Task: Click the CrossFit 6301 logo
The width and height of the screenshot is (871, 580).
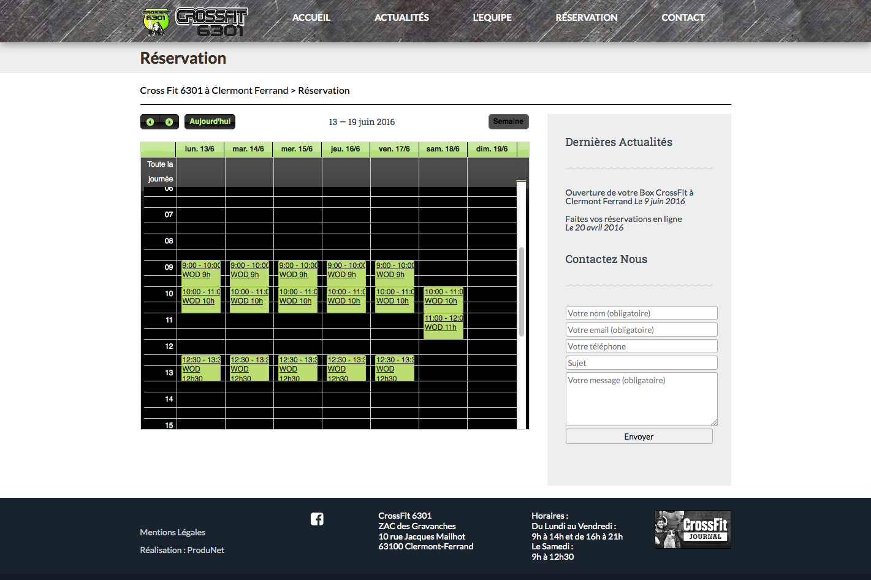Action: tap(194, 21)
